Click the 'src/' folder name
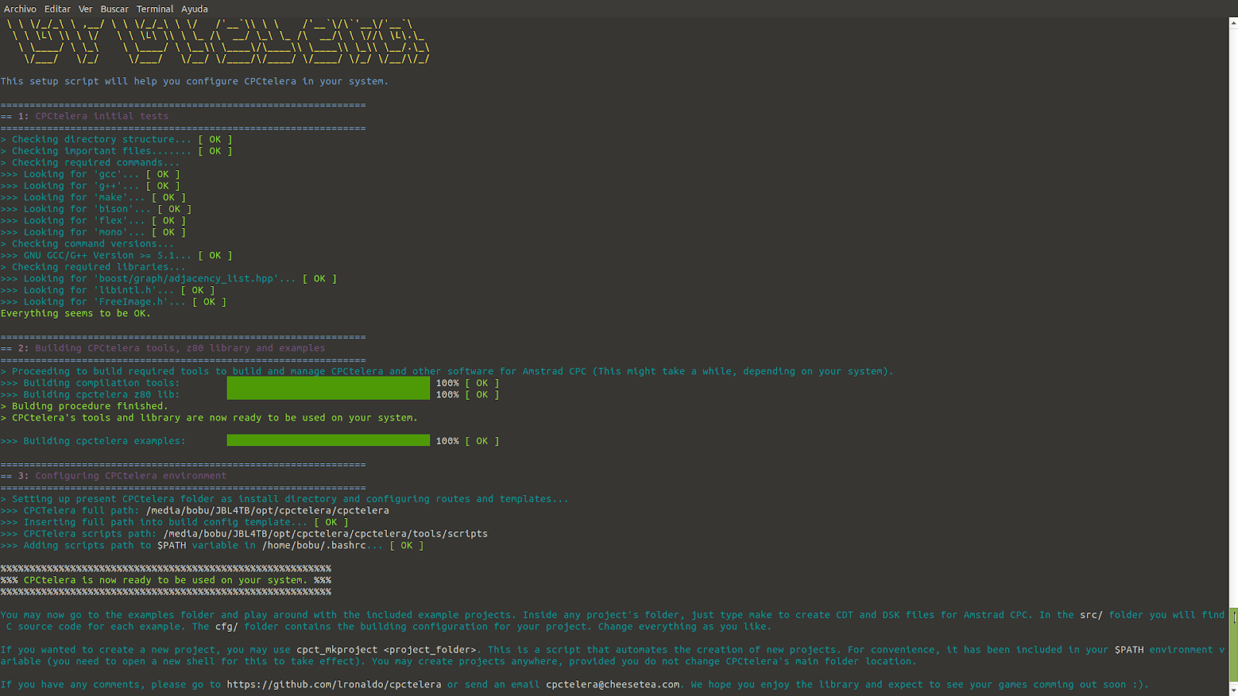This screenshot has height=696, width=1238. [x=1091, y=615]
